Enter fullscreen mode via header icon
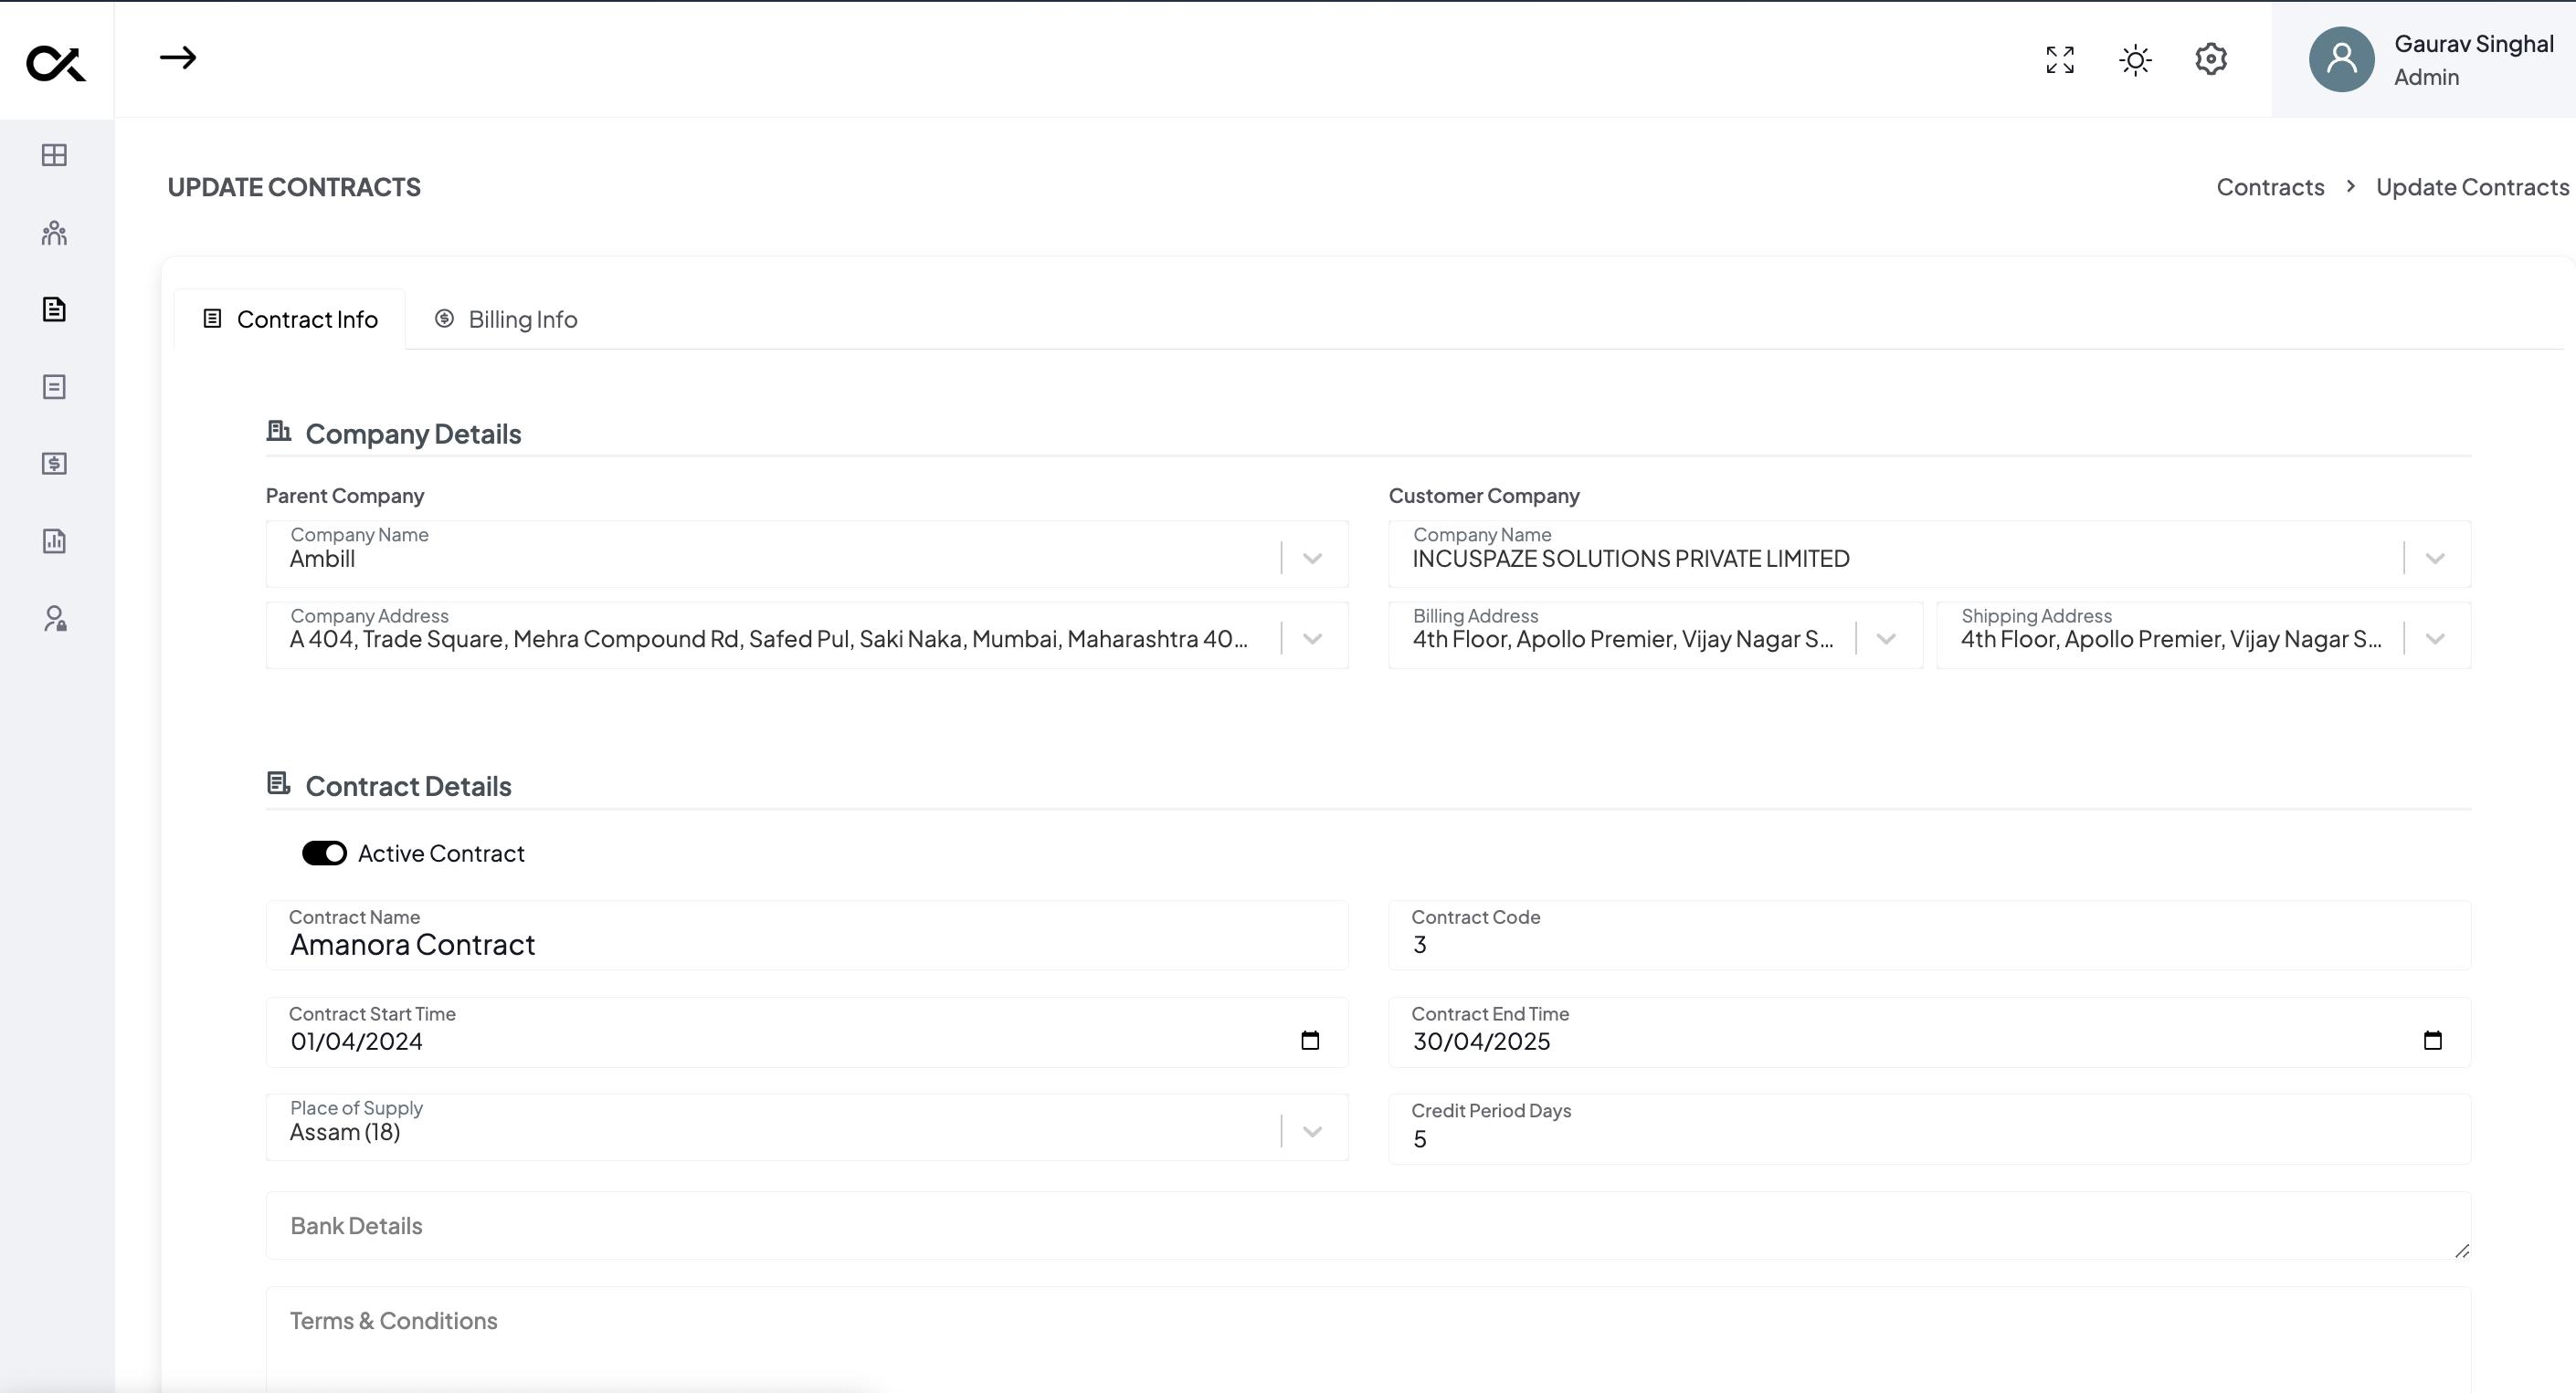2576x1393 pixels. [2060, 60]
